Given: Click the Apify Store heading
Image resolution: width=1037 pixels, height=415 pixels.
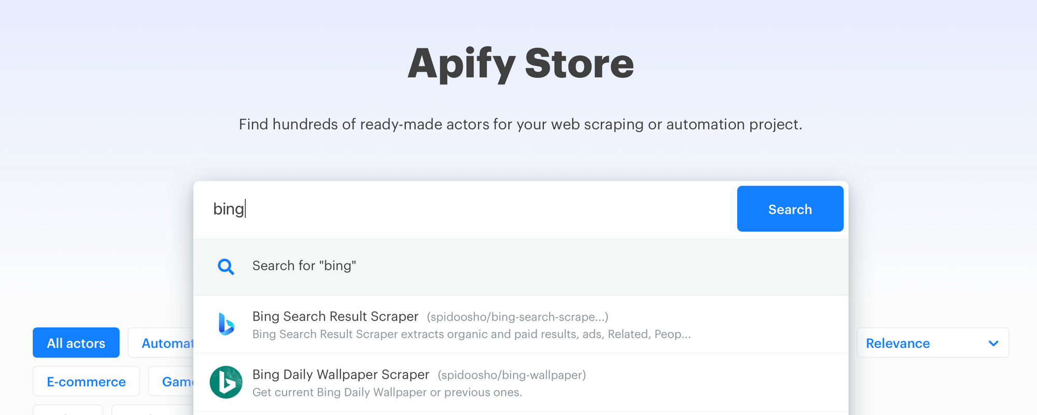Looking at the screenshot, I should click(x=521, y=64).
